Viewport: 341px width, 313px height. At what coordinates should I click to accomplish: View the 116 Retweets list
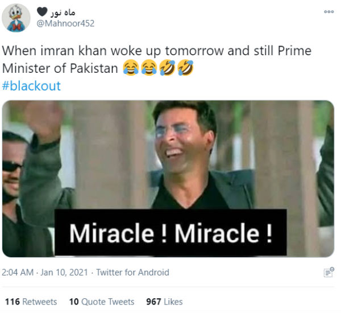[31, 302]
